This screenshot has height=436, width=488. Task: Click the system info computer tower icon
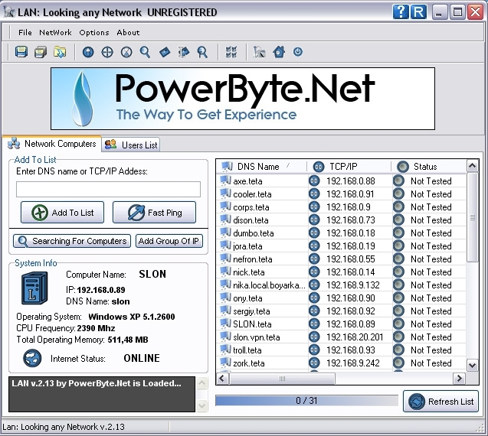tap(34, 288)
